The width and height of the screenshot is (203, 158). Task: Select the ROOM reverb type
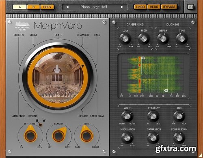pos(33,35)
